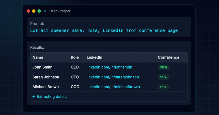Select the Sarah Johnson name cell
This screenshot has height=115, width=219.
pos(46,77)
